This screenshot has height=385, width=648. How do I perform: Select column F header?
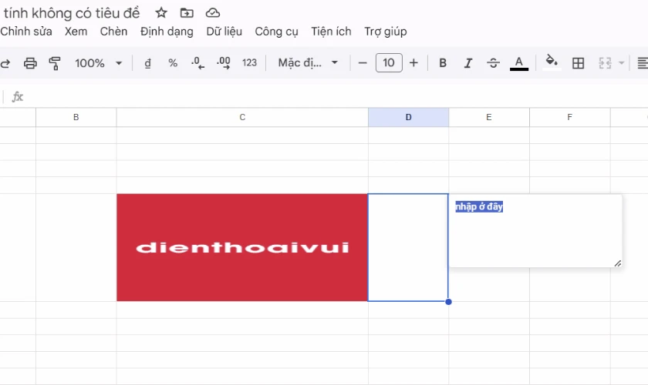click(569, 117)
